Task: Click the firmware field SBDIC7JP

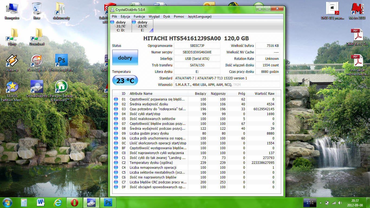Action: tap(197, 46)
